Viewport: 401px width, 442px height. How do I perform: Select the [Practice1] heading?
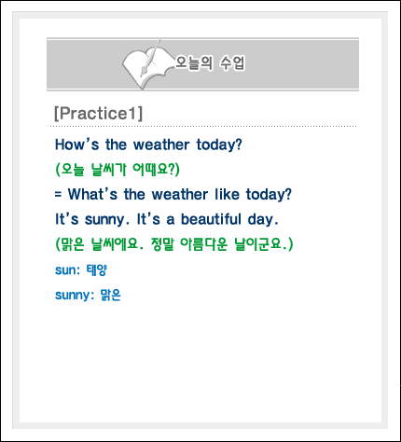pos(98,113)
